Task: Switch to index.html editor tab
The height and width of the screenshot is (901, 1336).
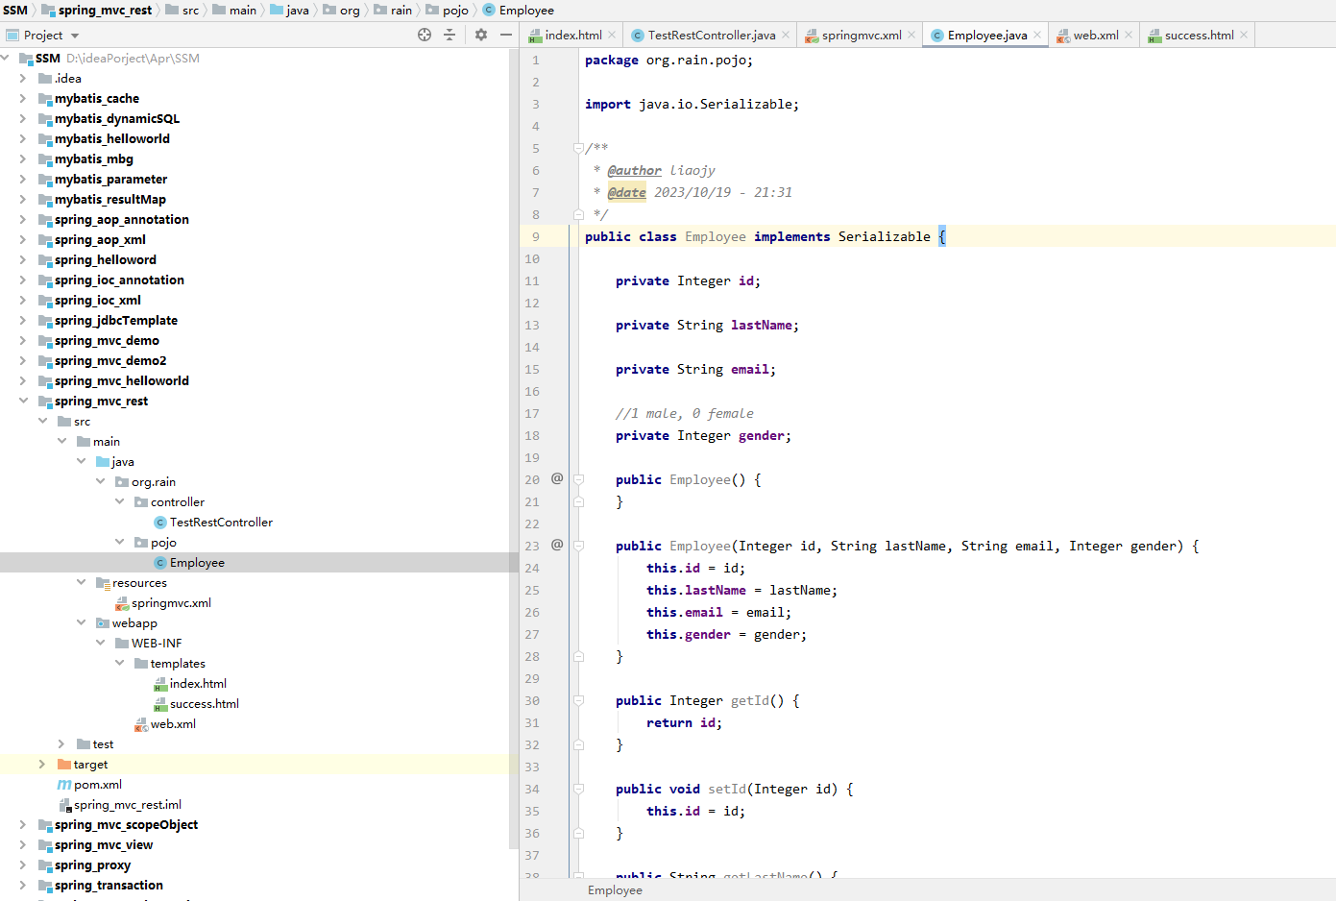Action: (x=573, y=36)
